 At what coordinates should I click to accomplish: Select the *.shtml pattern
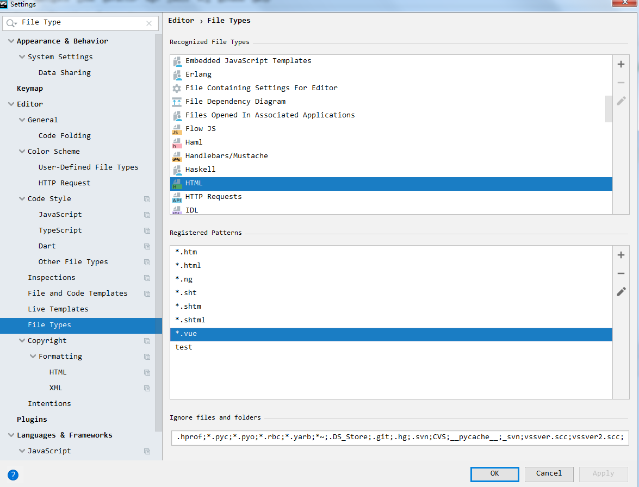[391, 321]
